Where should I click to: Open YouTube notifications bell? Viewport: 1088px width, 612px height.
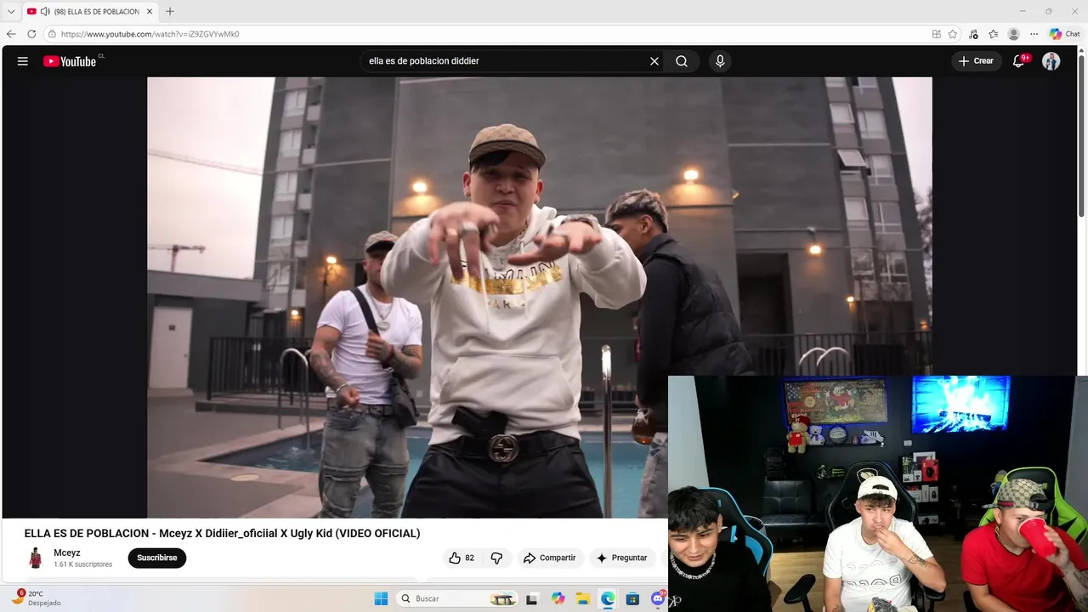[x=1018, y=61]
